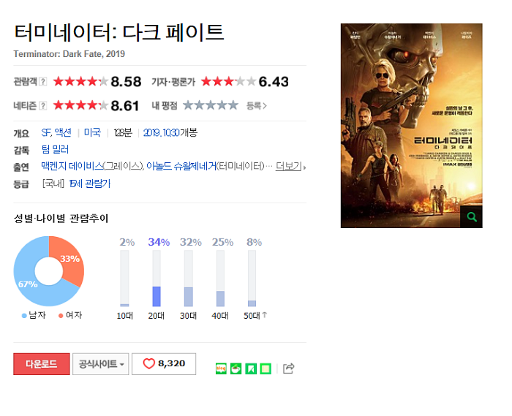Share to Naver blog icon

click(x=221, y=368)
